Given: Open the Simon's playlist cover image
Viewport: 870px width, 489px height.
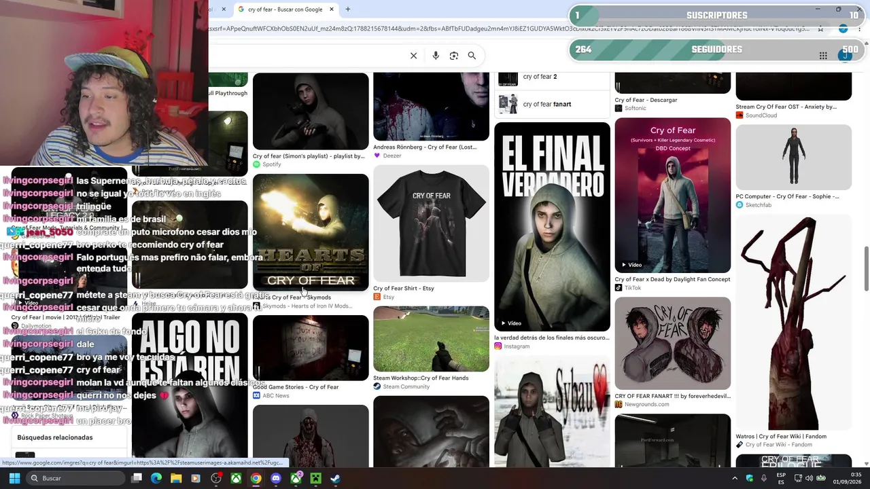Looking at the screenshot, I should pos(311,111).
